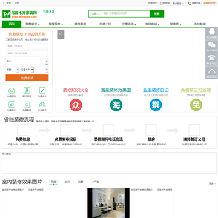Open the 选择签订公司 step icon

[x=194, y=130]
